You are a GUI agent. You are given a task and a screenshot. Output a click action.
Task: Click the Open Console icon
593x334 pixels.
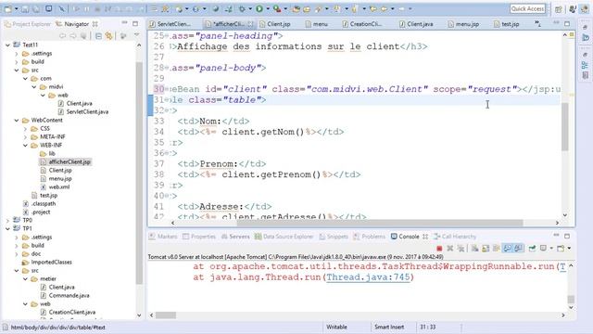point(561,249)
